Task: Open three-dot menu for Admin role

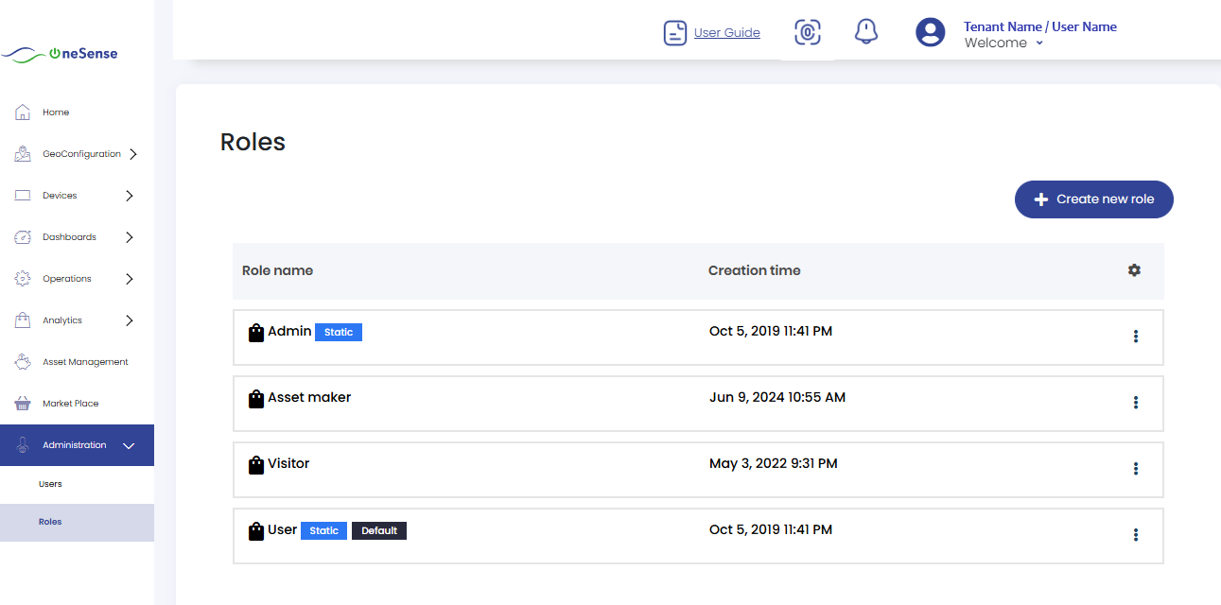Action: tap(1135, 337)
